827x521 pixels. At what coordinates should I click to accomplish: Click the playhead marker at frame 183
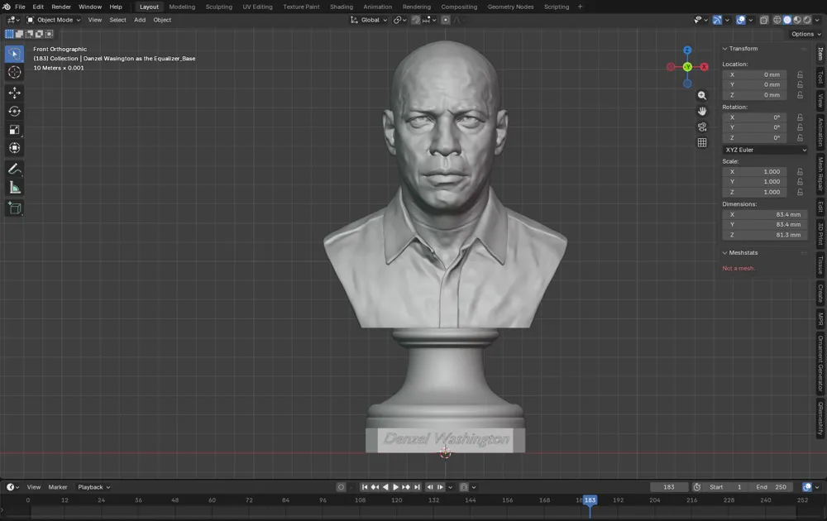pos(590,500)
